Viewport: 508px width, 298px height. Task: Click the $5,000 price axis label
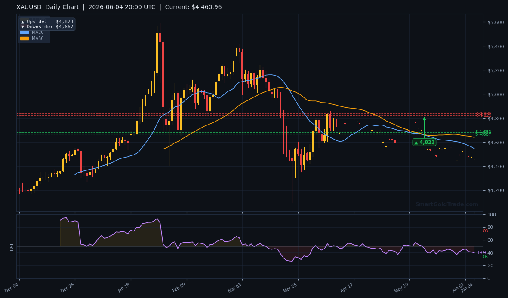tap(496, 94)
